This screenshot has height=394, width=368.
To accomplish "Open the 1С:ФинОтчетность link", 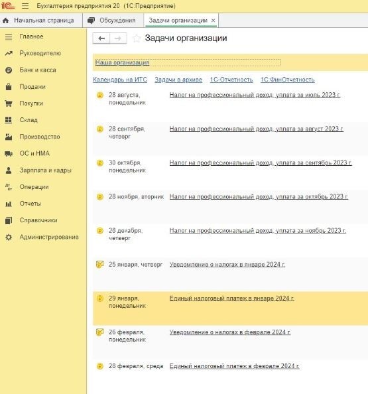I will [288, 80].
